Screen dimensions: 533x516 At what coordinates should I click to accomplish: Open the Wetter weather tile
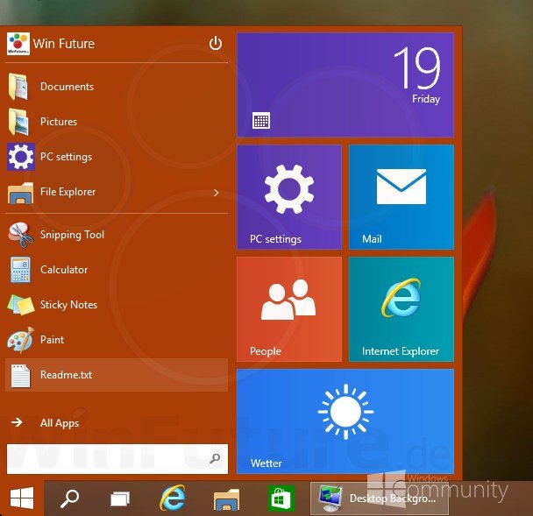[345, 421]
